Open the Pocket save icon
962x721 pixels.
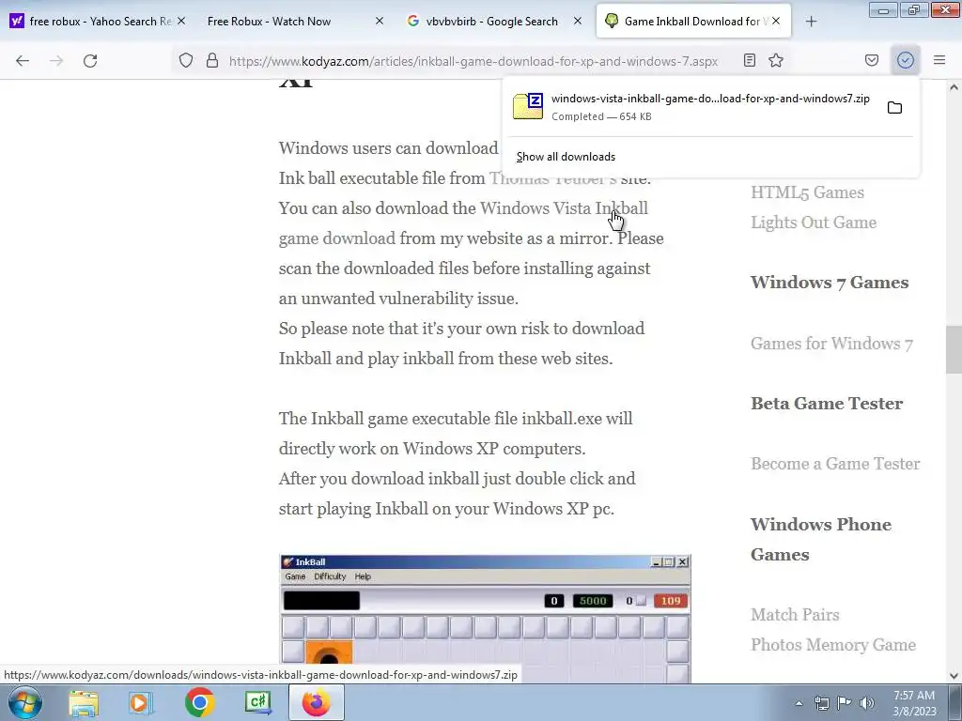tap(872, 61)
